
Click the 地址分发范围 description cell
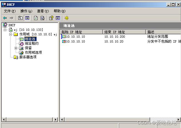pos(158,37)
